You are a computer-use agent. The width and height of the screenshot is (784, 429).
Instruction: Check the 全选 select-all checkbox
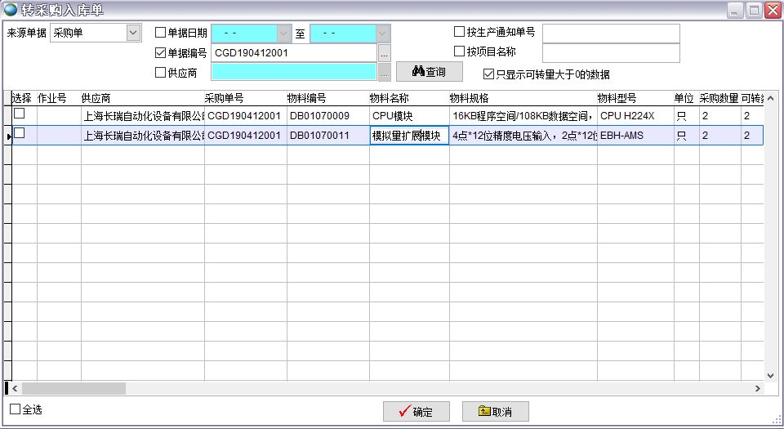[x=15, y=409]
